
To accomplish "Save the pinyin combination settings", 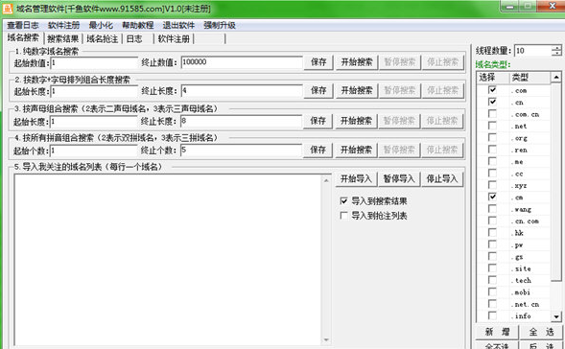I will pos(318,150).
